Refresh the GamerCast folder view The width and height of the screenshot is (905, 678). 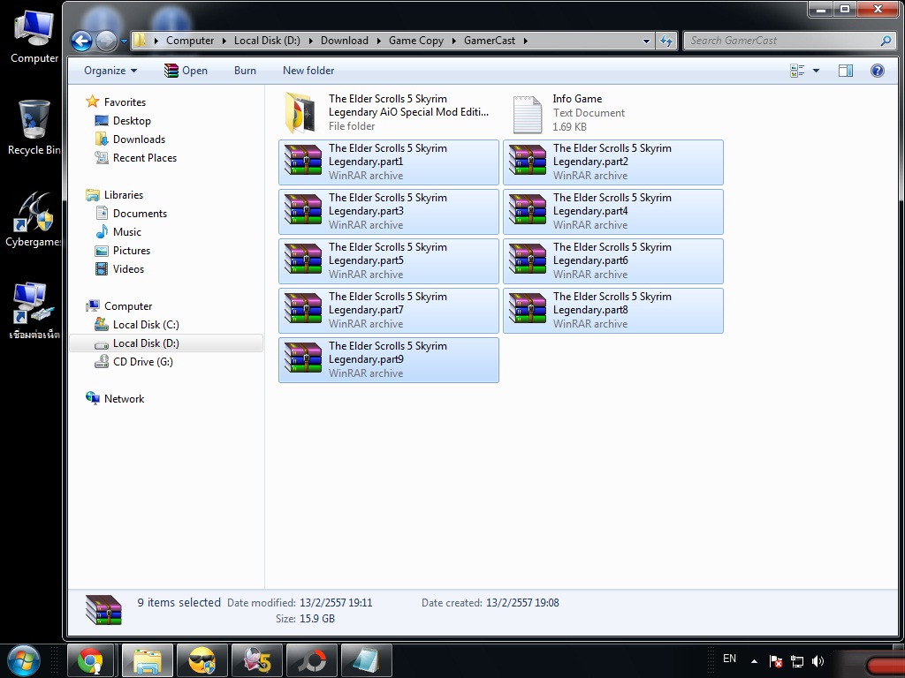(x=666, y=41)
